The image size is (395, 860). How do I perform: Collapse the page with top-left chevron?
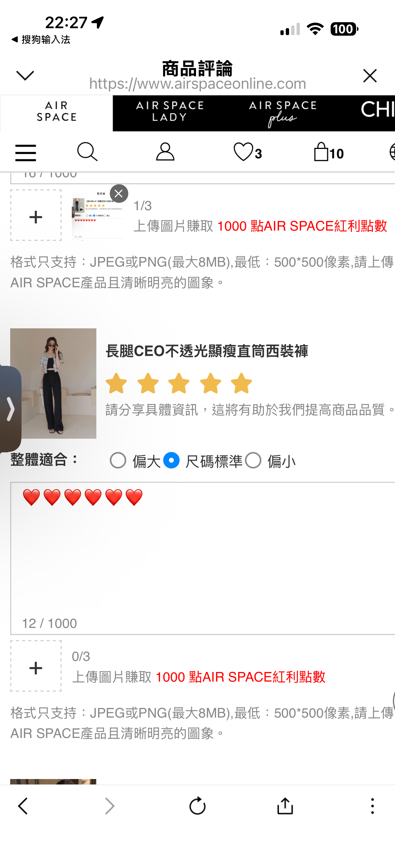25,76
